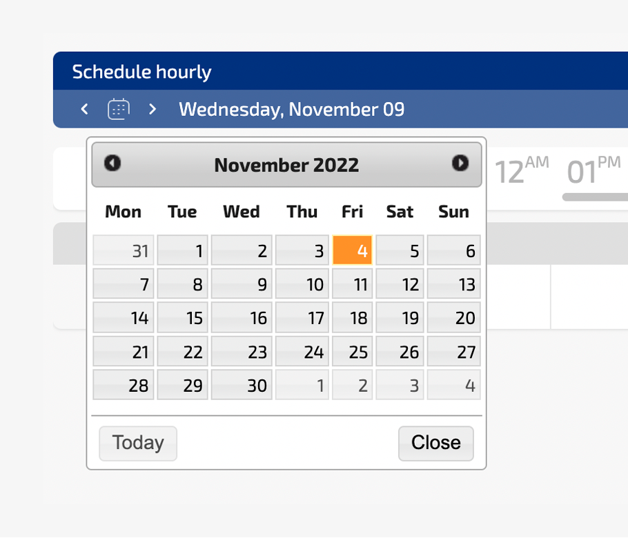Select Thursday November 17
The height and width of the screenshot is (538, 628).
point(302,317)
